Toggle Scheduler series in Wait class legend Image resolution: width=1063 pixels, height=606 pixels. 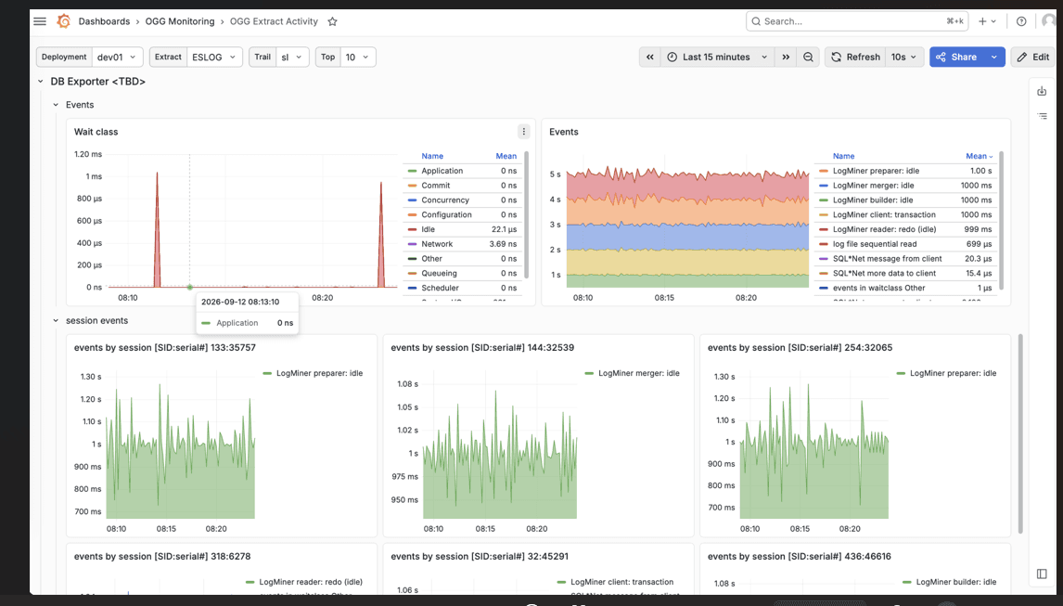[440, 288]
